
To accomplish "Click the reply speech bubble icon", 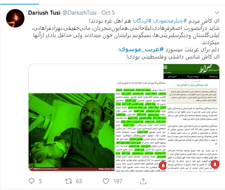I will point(32,181).
